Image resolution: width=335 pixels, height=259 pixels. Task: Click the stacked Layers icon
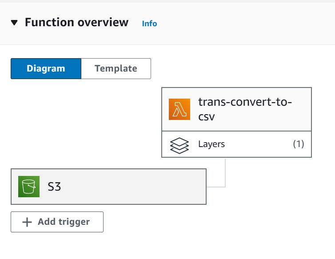point(179,146)
